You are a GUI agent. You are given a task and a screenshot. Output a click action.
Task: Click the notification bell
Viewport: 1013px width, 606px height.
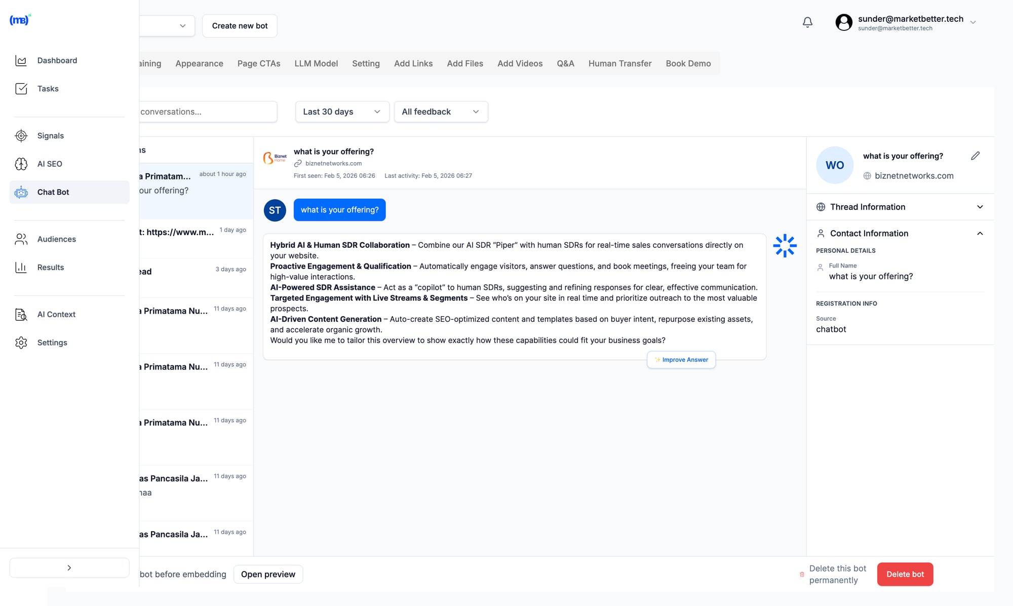tap(807, 22)
